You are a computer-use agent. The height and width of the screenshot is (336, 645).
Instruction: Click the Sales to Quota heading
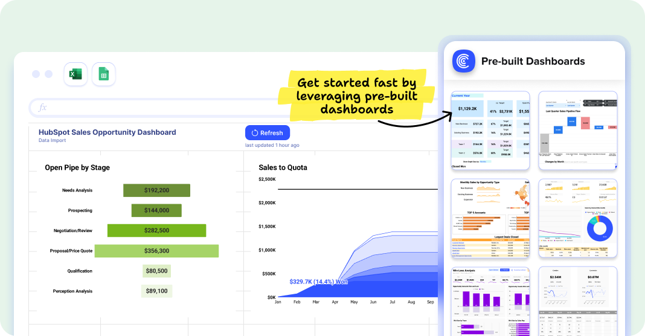click(x=283, y=167)
